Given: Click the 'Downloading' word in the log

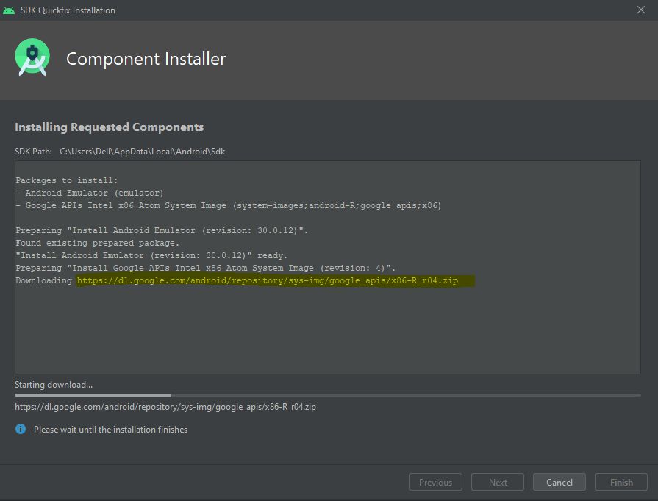Looking at the screenshot, I should click(x=43, y=280).
